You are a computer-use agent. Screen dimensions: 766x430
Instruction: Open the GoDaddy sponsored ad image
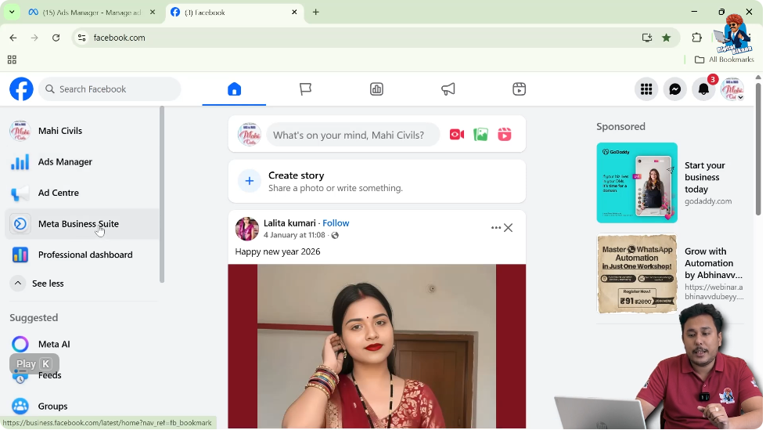click(637, 183)
